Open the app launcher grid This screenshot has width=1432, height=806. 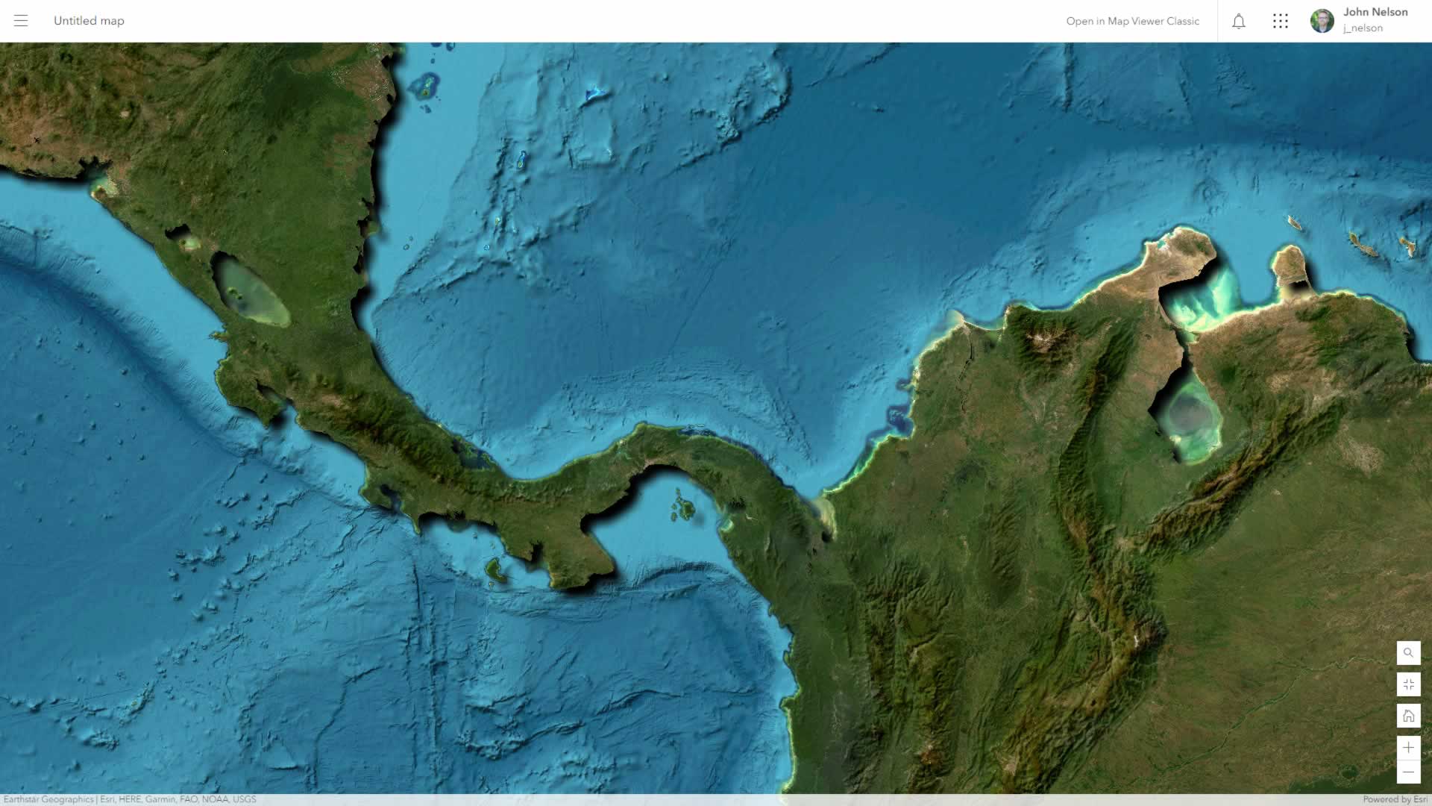coord(1281,21)
